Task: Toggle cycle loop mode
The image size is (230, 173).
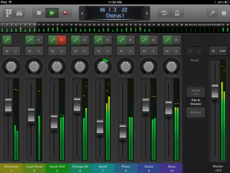Action: click(164, 13)
